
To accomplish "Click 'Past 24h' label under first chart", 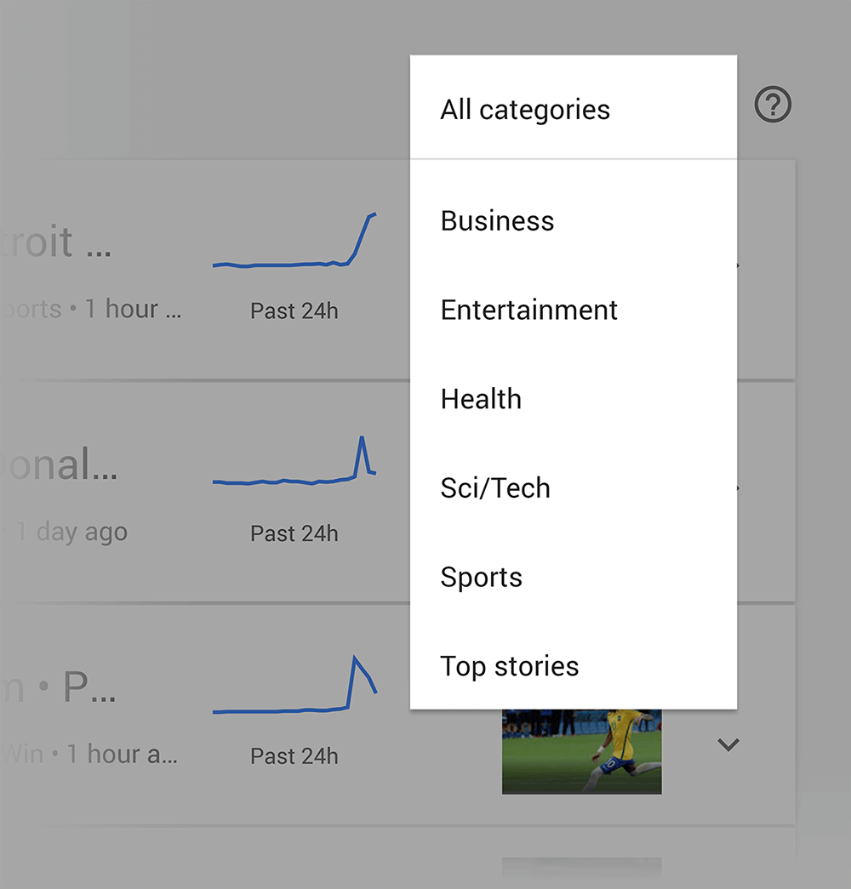I will (294, 311).
